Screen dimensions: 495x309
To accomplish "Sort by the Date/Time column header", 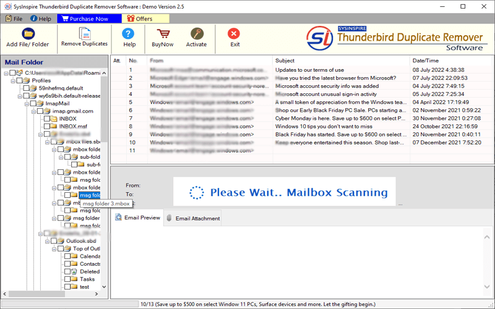I will click(452, 61).
